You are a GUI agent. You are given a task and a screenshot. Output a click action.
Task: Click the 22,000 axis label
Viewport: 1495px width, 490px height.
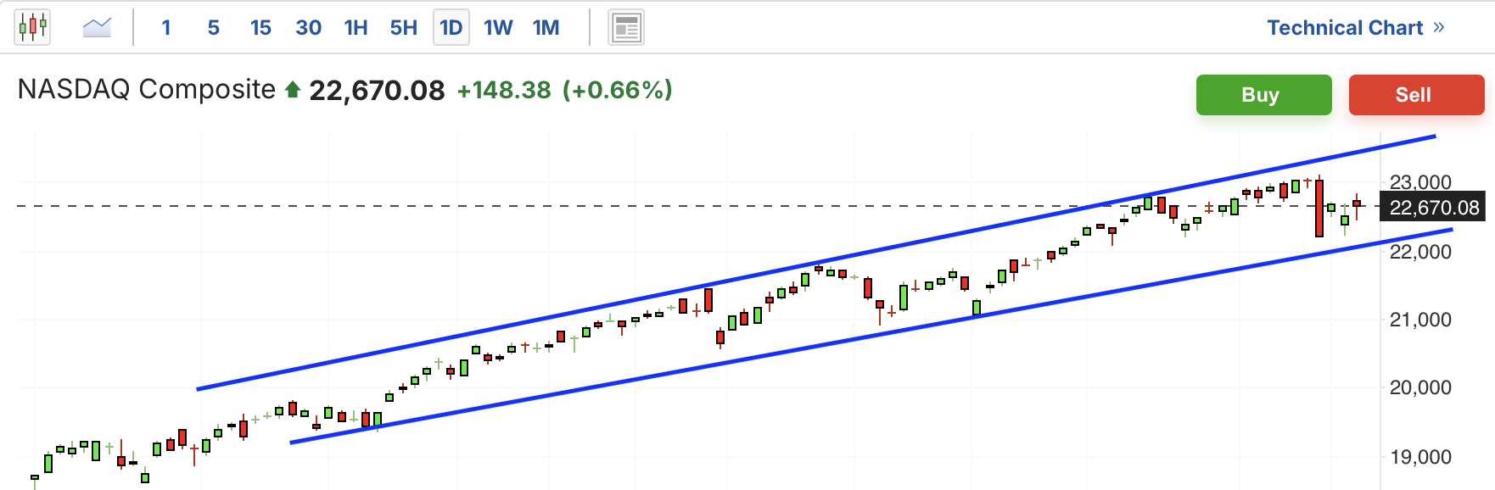[1420, 252]
